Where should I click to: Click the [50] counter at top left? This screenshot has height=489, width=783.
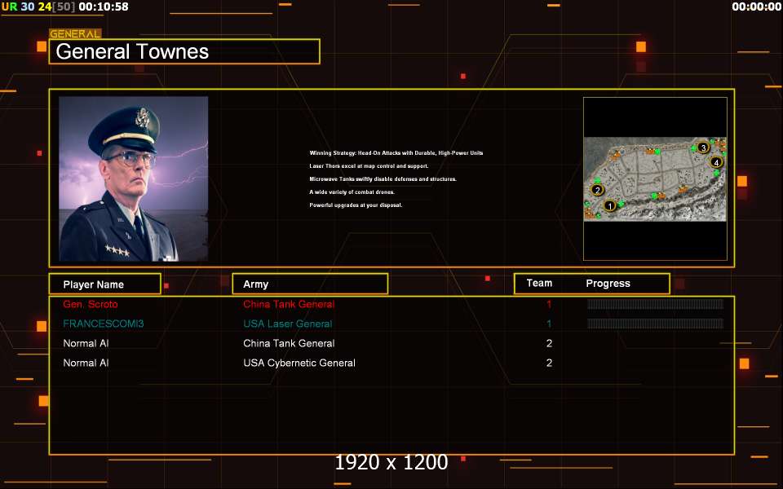[64, 7]
